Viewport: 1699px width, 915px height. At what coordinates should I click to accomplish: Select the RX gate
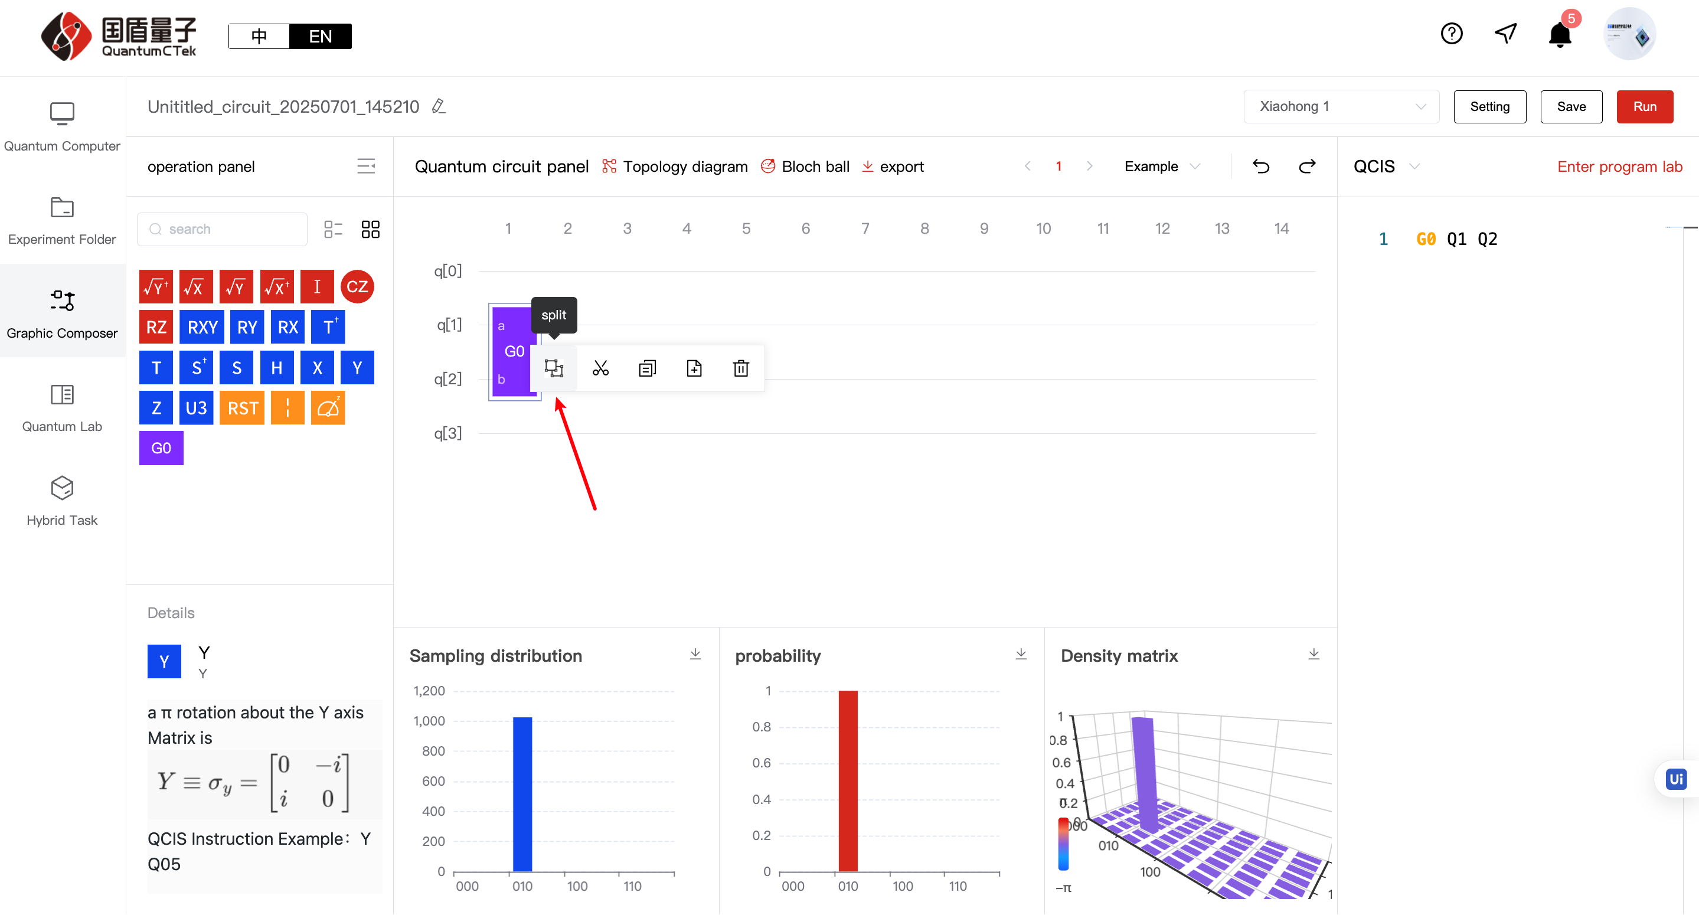tap(287, 327)
